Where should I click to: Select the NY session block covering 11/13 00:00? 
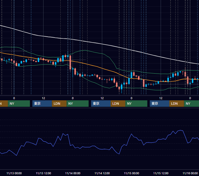point(19,104)
